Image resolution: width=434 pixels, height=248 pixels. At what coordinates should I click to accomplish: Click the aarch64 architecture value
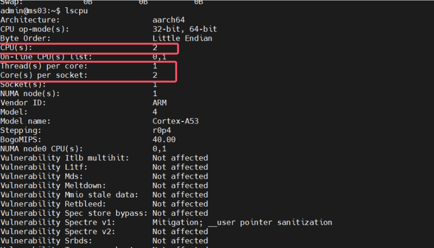168,20
